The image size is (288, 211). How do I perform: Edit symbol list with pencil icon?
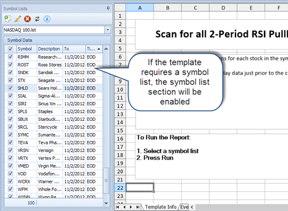18,19
